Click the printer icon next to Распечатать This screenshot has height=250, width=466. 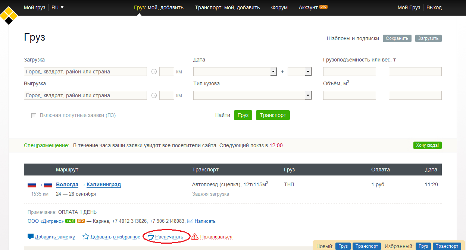pyautogui.click(x=151, y=237)
